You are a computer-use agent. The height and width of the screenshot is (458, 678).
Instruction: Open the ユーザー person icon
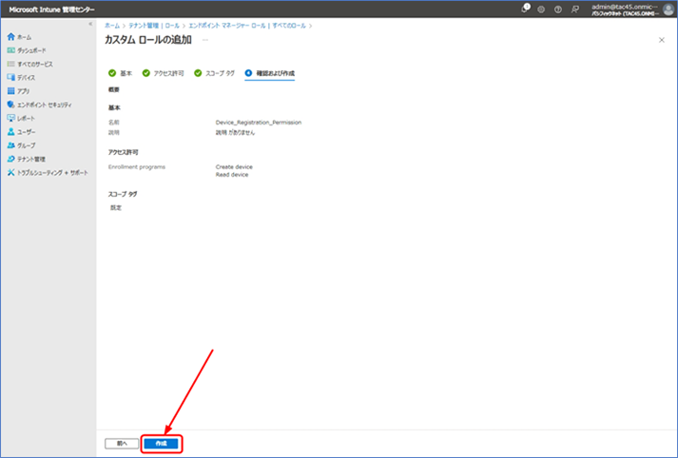[x=11, y=132]
